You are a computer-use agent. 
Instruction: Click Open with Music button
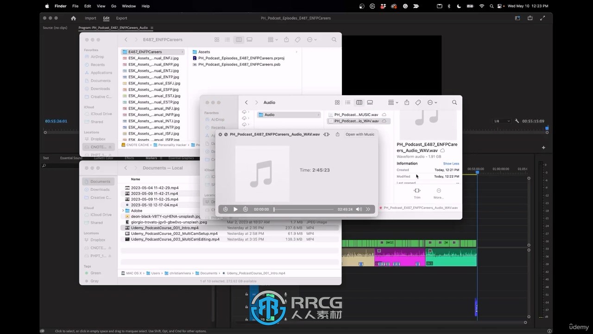[x=360, y=135]
